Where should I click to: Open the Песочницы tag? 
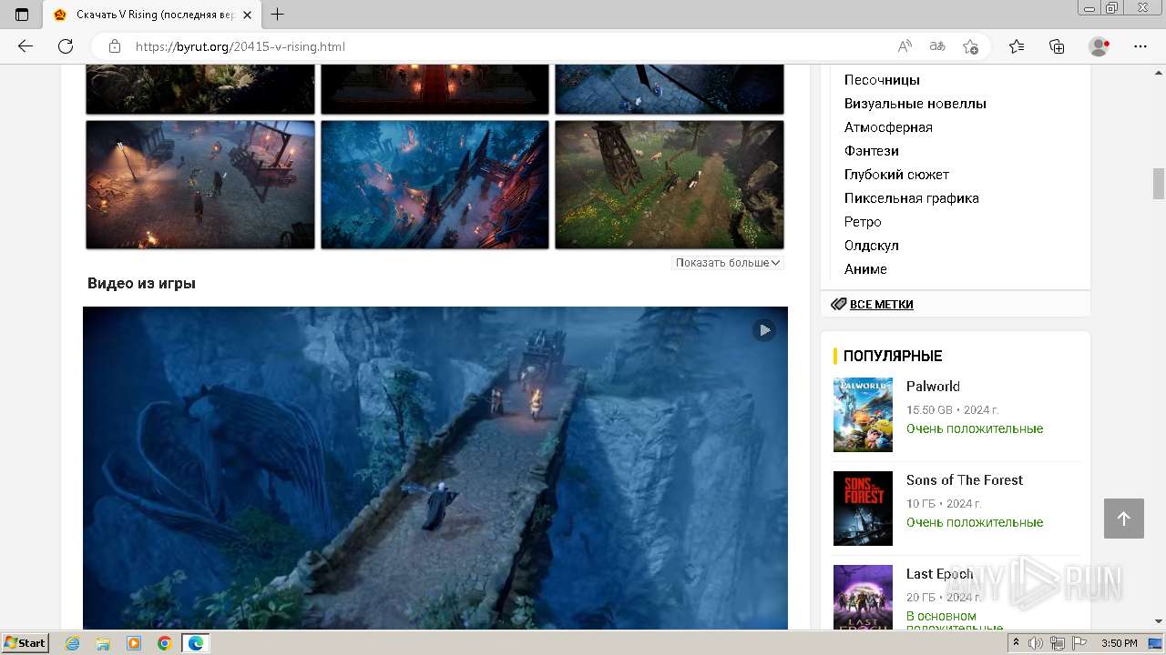pyautogui.click(x=882, y=80)
